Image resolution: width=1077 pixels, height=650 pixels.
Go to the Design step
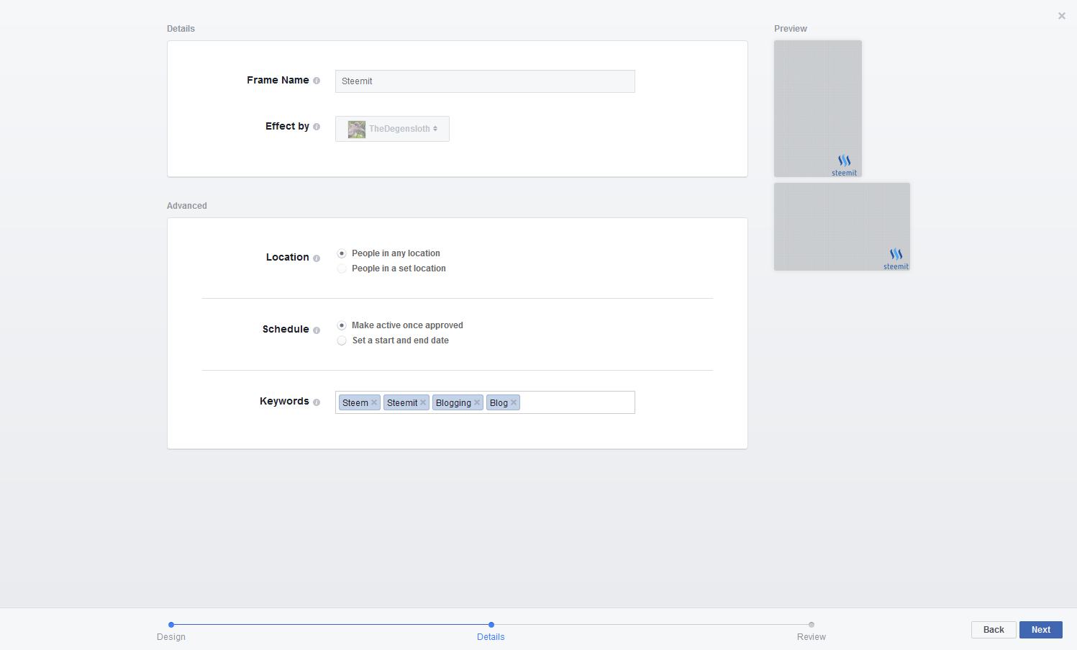click(171, 637)
